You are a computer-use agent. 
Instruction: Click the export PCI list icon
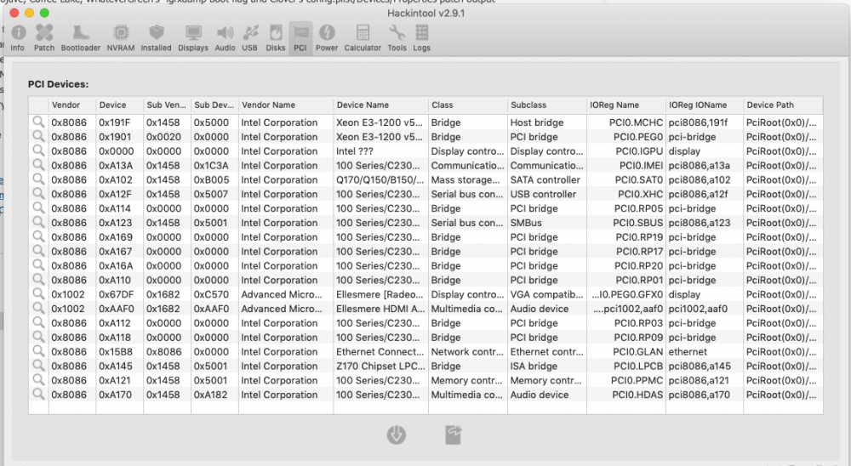tap(454, 435)
